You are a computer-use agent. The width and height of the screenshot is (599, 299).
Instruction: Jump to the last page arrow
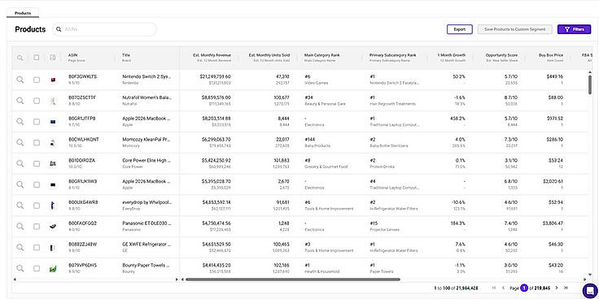point(566,288)
